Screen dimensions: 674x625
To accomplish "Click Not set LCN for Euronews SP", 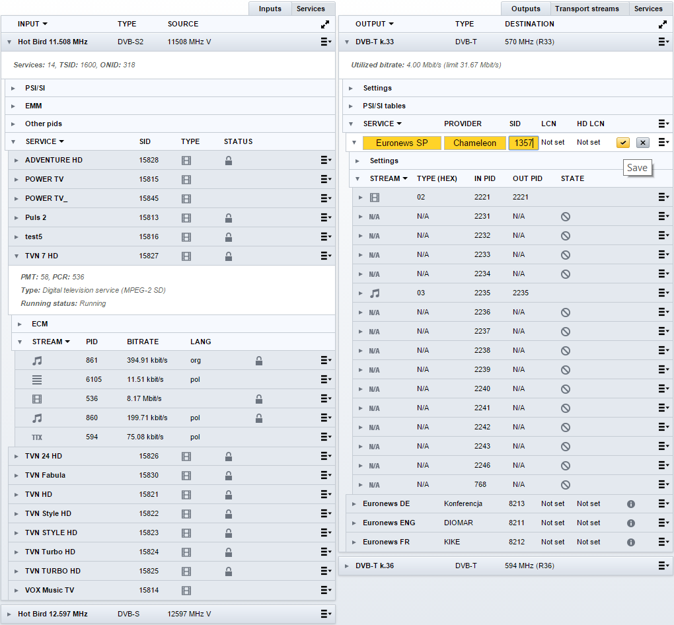I will click(x=553, y=142).
